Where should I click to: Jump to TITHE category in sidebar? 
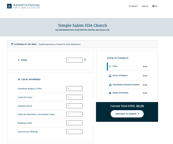[x=127, y=66]
